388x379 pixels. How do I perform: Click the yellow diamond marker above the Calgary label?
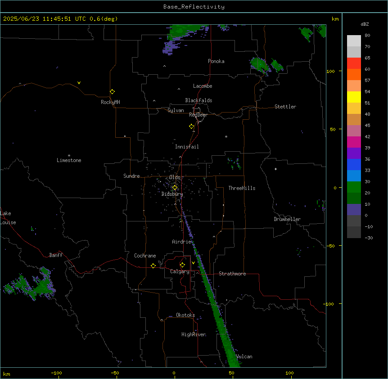182,265
